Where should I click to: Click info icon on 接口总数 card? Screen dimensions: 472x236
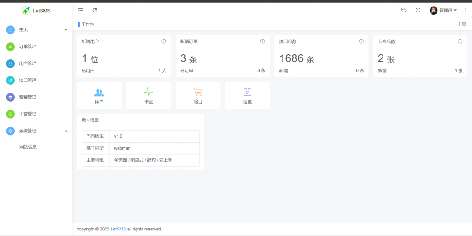(x=361, y=41)
